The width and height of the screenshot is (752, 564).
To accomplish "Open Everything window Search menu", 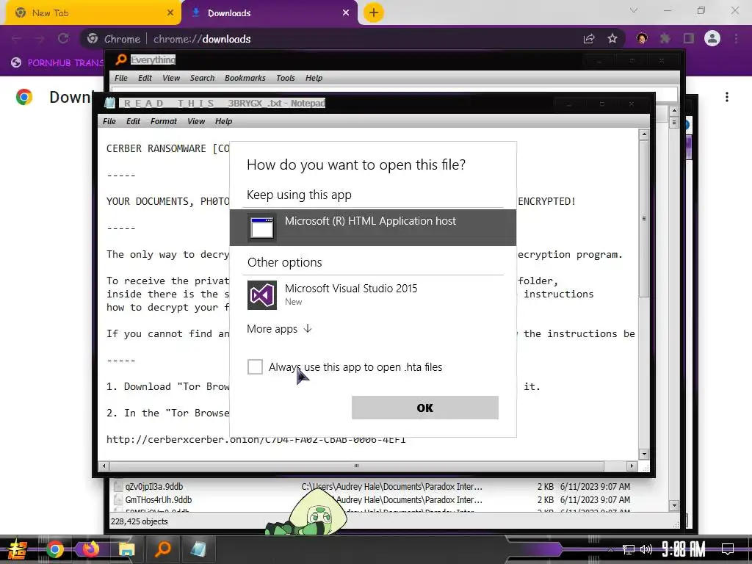I will click(x=203, y=78).
